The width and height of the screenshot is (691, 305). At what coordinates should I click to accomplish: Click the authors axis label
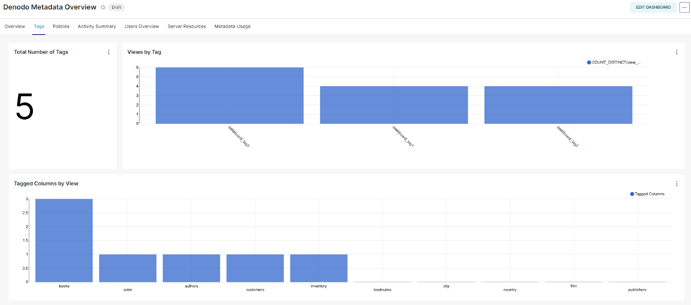point(191,286)
